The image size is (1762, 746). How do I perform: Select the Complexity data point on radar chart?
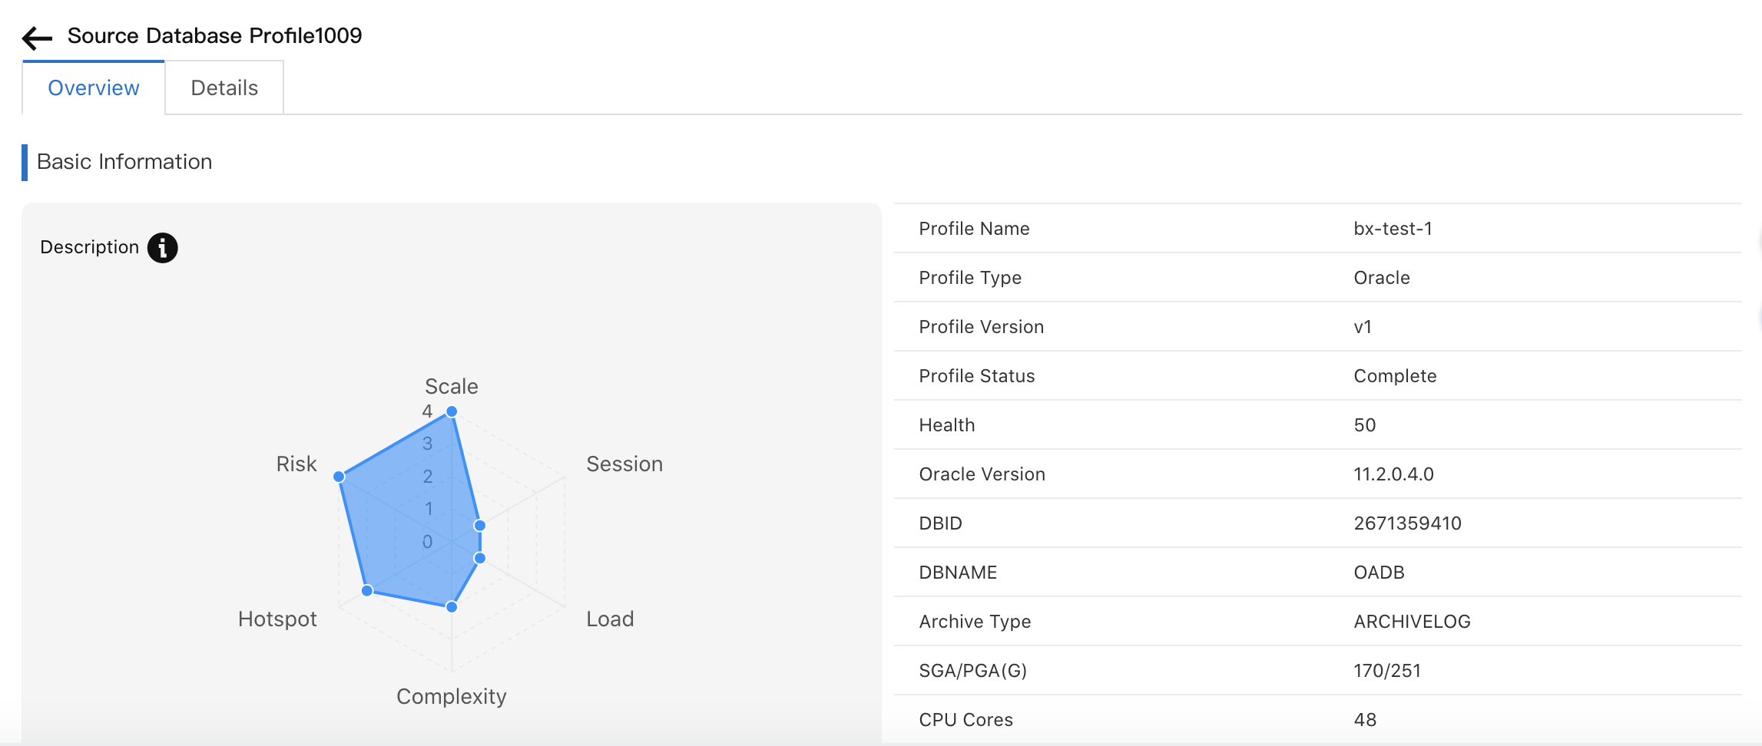pyautogui.click(x=452, y=607)
